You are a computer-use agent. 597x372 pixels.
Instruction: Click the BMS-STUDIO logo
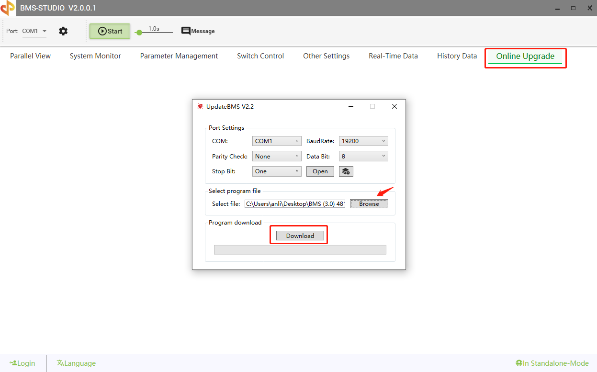[x=7, y=8]
